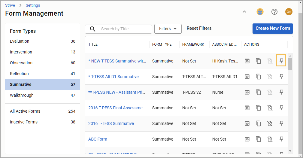Select the Intervention form type

point(43,52)
